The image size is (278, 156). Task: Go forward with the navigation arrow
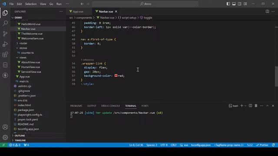[88, 4]
